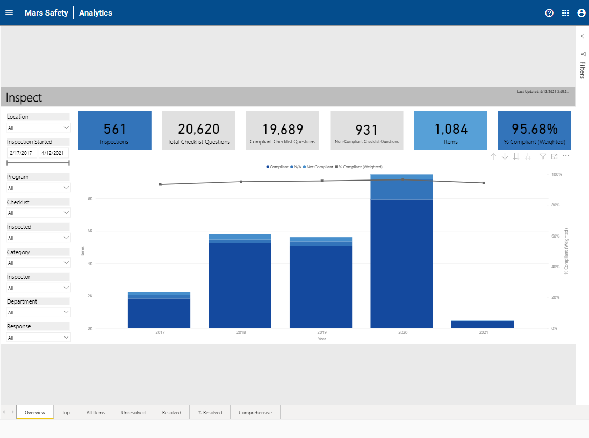Expand all down one level in hierarchy
589x438 pixels.
click(x=528, y=156)
